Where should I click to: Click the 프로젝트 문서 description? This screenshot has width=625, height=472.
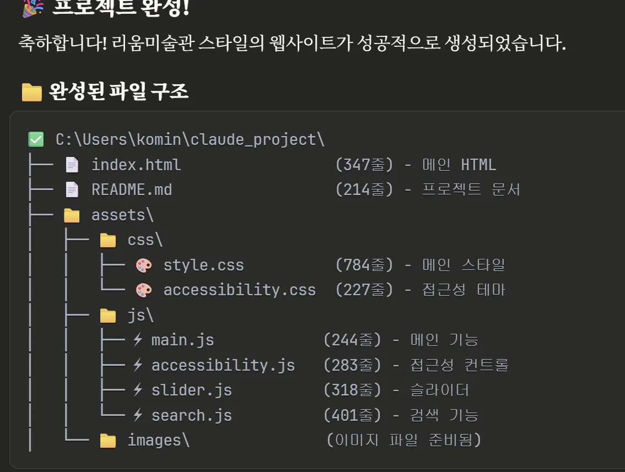click(x=471, y=189)
